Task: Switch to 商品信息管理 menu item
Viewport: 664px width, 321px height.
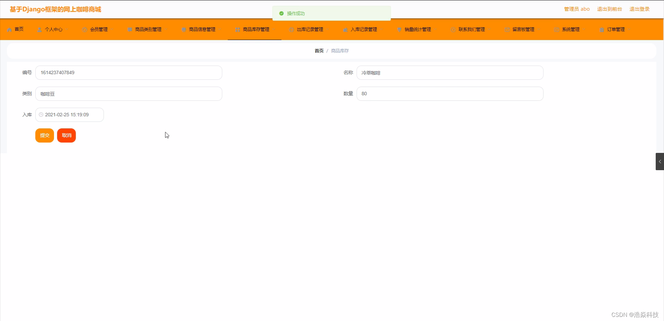Action: click(x=202, y=29)
